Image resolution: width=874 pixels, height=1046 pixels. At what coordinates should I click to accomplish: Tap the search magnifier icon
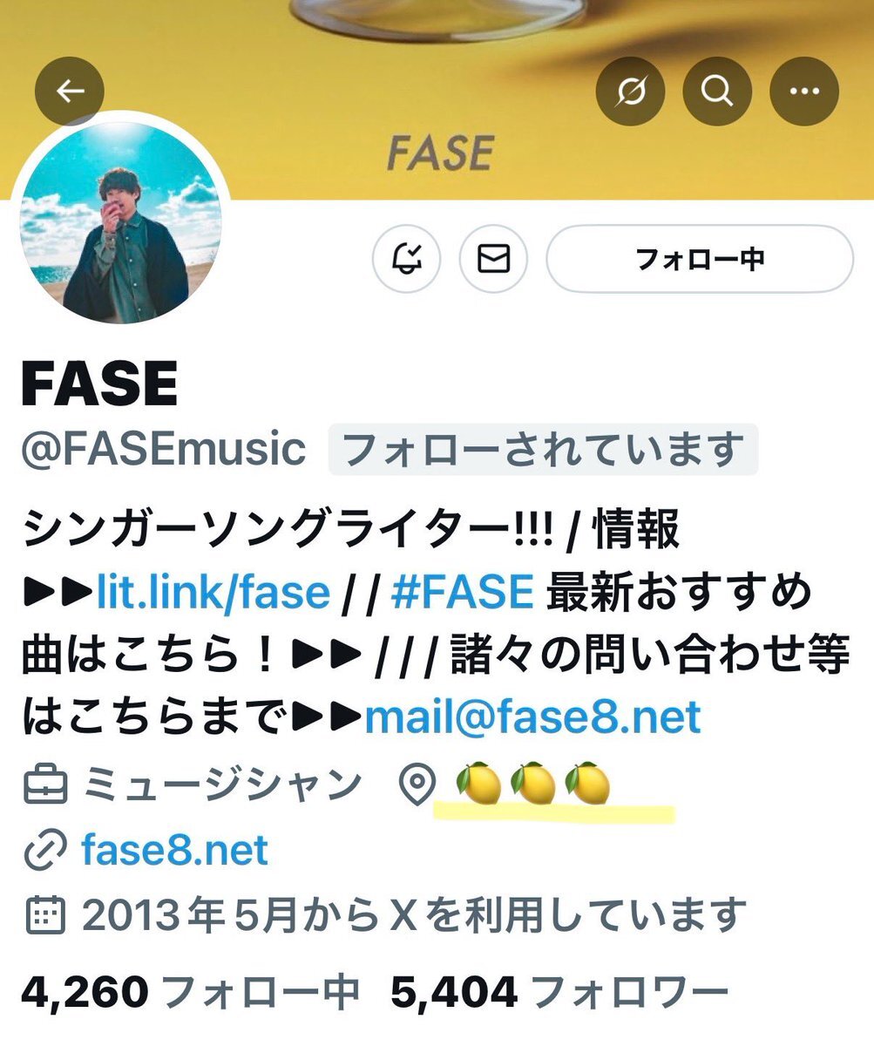[x=717, y=92]
